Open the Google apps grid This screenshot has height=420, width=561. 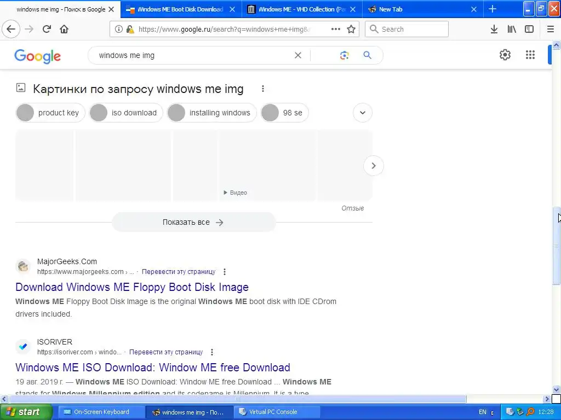[x=530, y=55]
